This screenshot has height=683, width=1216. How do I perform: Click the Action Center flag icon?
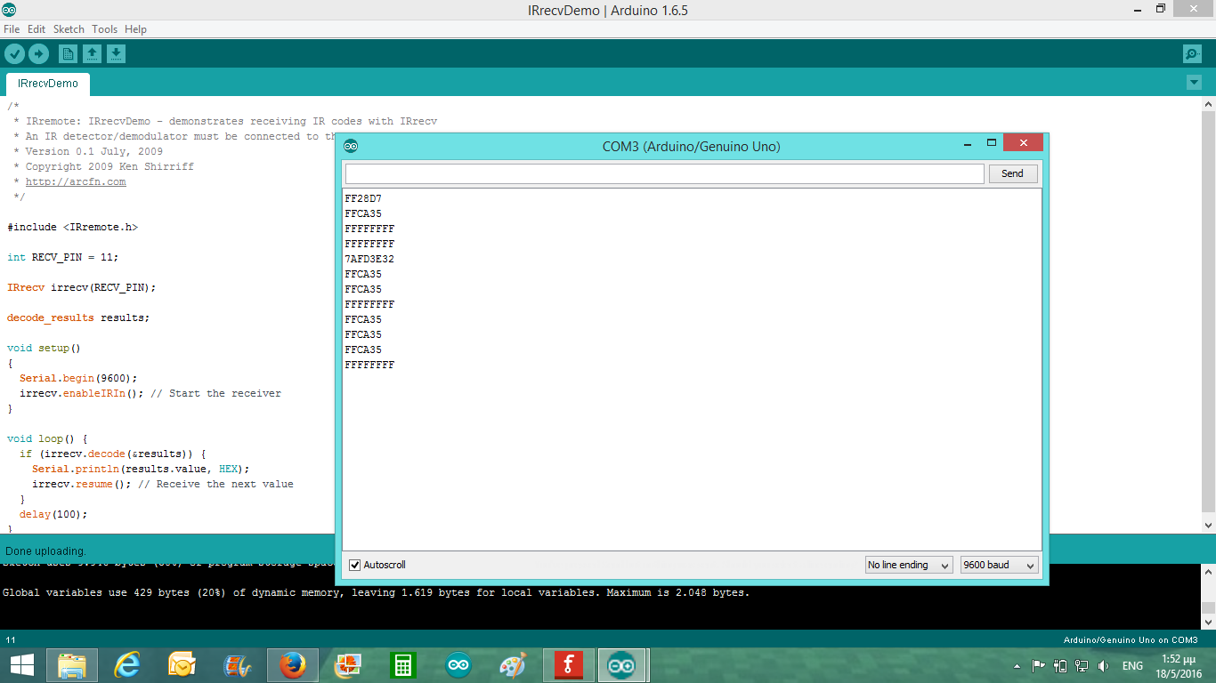pos(1038,665)
